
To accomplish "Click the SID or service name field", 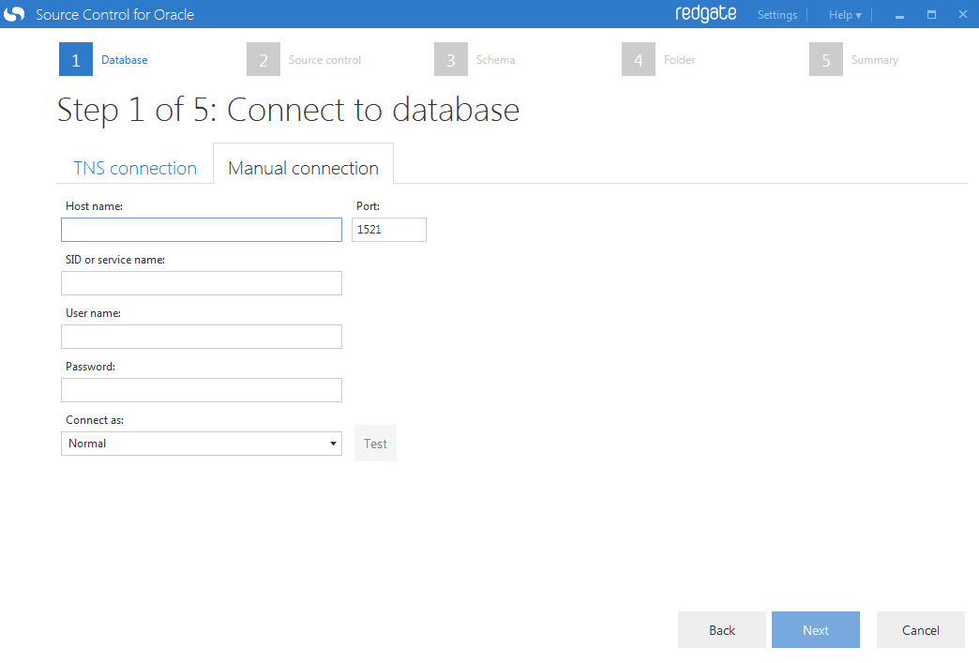I will (202, 283).
